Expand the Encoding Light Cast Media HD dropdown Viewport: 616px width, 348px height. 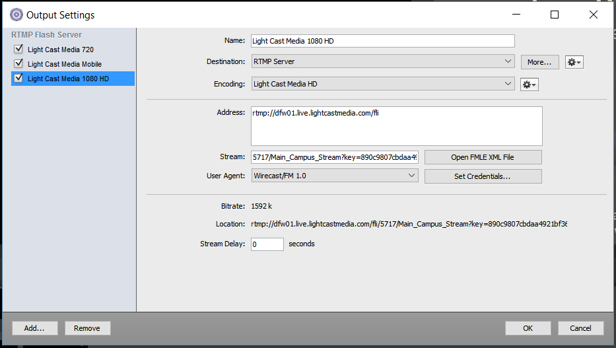click(x=383, y=84)
